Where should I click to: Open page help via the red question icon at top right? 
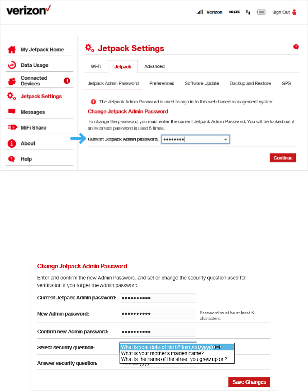296,46
